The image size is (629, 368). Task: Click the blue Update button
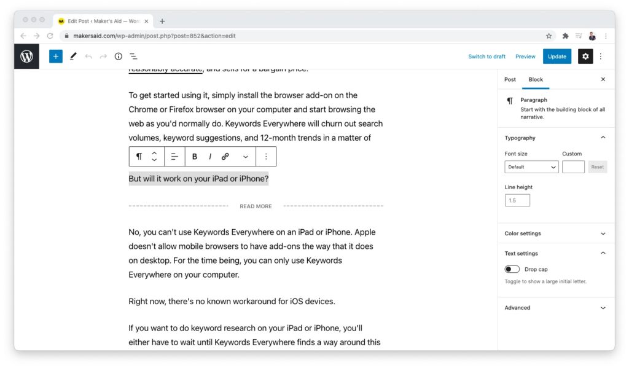[557, 57]
